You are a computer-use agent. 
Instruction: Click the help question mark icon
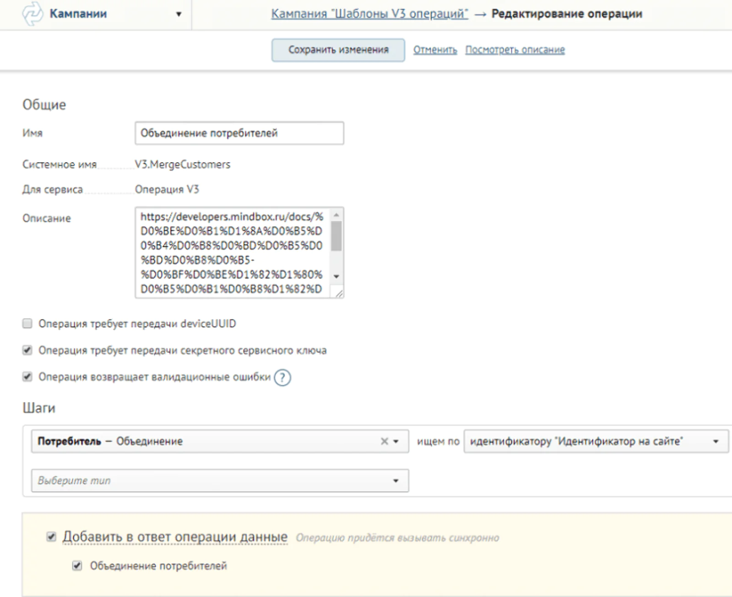click(x=282, y=378)
